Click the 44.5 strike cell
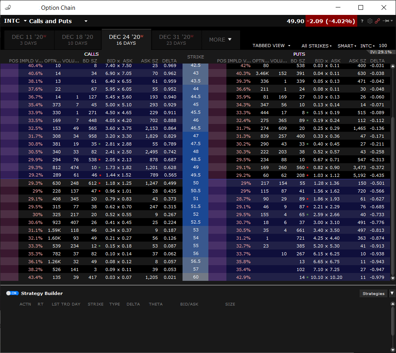396x353 pixels. [195, 96]
